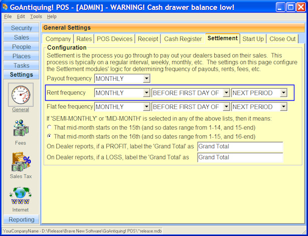Switch to the POS Devices tab
Screen dimensions: 308x236
click(114, 39)
